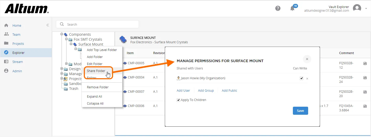
Task: Click the Stream icon in sidebar
Action: click(x=6, y=62)
